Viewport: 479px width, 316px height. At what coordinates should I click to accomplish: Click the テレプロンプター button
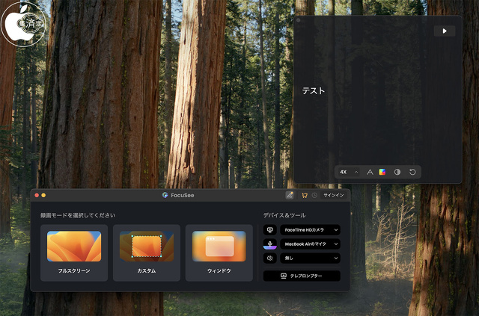[302, 276]
